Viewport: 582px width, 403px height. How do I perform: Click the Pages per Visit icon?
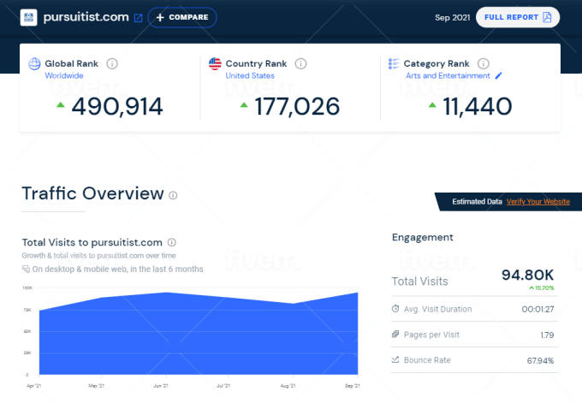395,335
